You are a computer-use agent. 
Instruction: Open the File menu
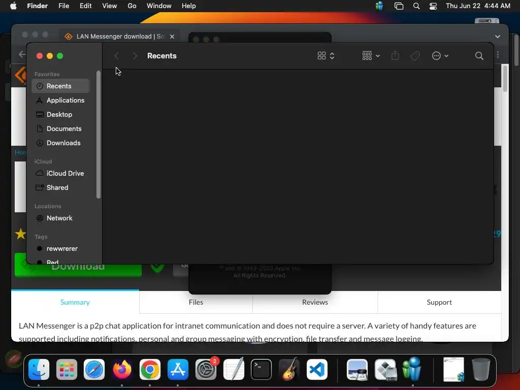pyautogui.click(x=63, y=6)
